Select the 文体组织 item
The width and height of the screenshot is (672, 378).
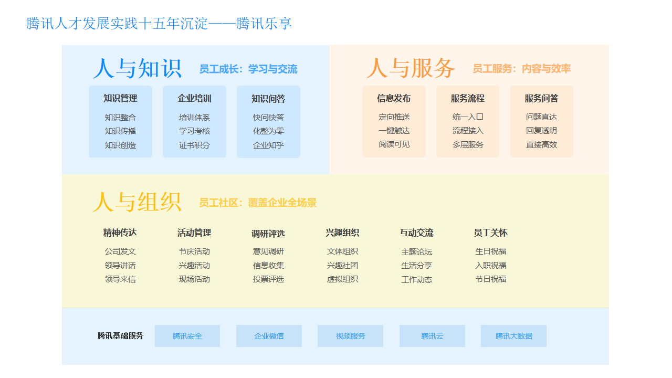(x=342, y=251)
